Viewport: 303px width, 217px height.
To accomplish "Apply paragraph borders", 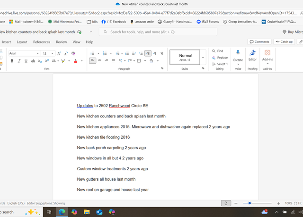I will (x=139, y=61).
